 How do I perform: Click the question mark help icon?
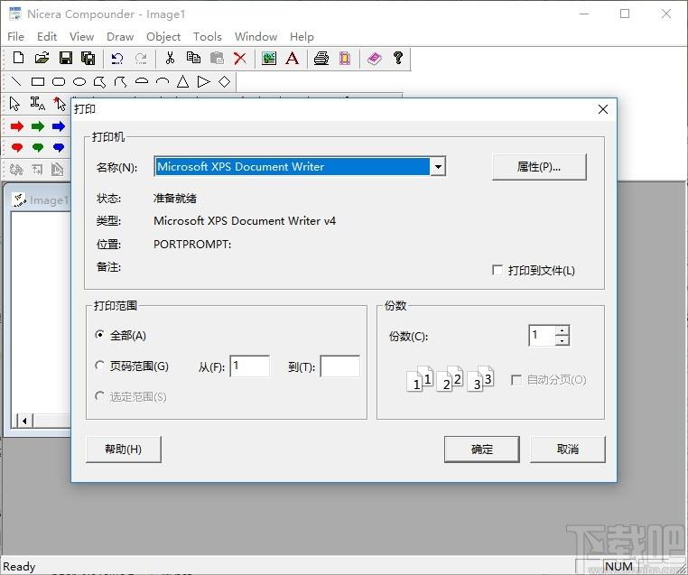click(x=398, y=58)
